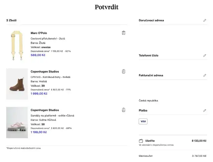Open the Sandály na platformě product title
The image size is (213, 162).
[52, 116]
